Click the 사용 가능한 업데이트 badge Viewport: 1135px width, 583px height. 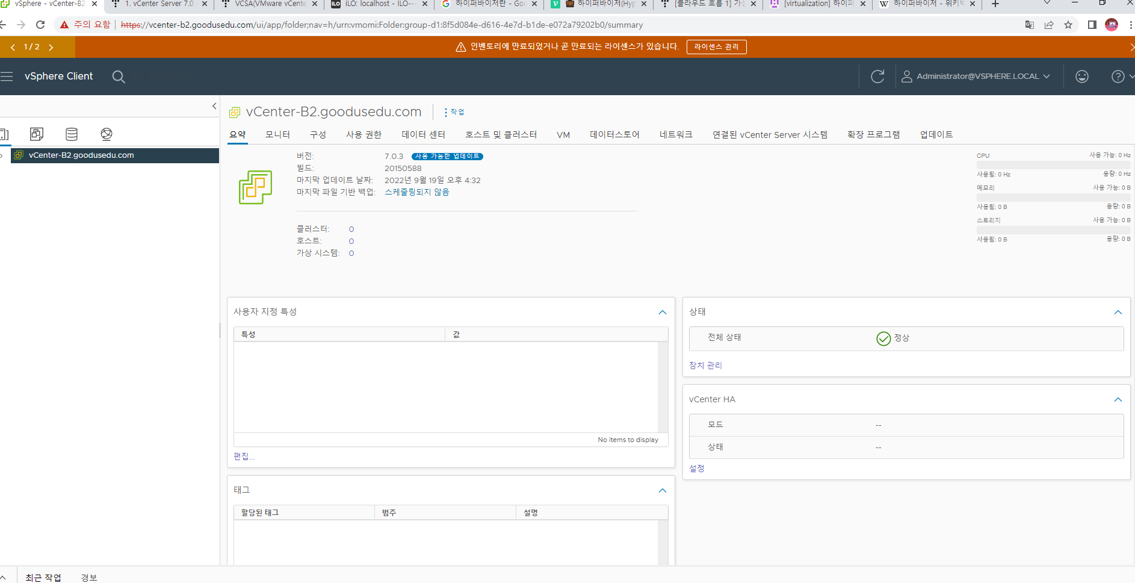[447, 157]
